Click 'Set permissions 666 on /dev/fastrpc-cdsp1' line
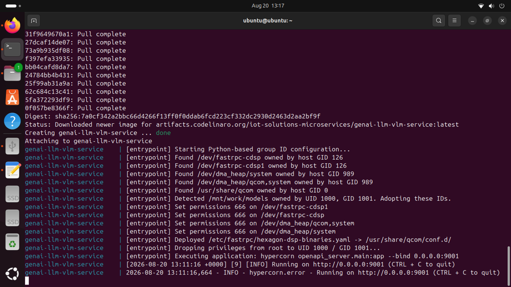Image resolution: width=511 pixels, height=287 pixels. tap(176, 207)
